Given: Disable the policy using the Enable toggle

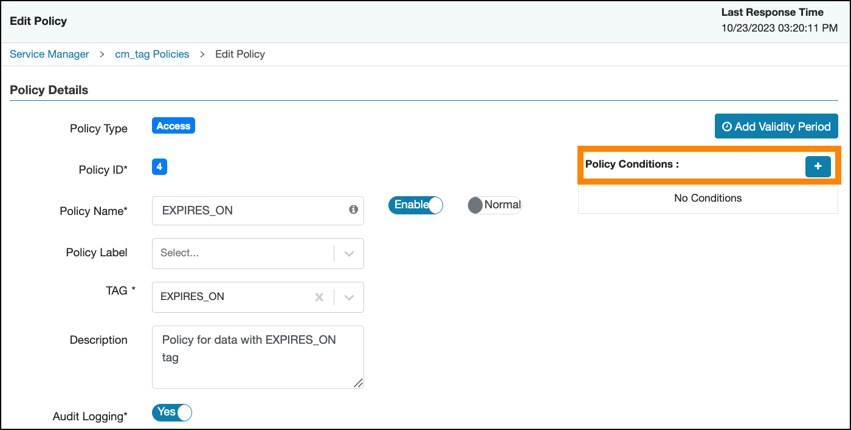Looking at the screenshot, I should [415, 205].
